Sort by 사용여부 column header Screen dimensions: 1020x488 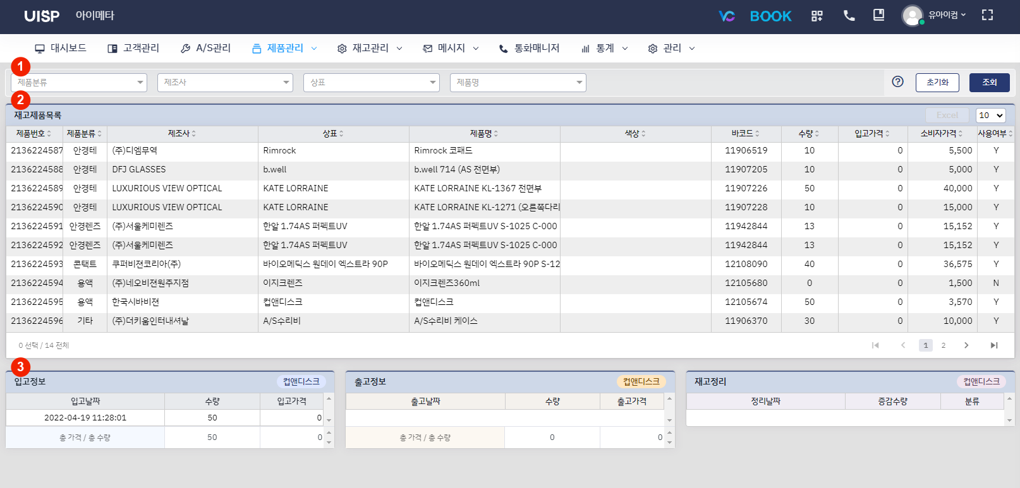[995, 133]
